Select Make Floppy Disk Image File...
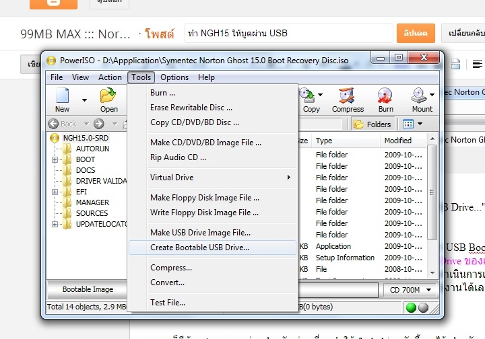Screen dimensions: 485x339 (x=212, y=198)
